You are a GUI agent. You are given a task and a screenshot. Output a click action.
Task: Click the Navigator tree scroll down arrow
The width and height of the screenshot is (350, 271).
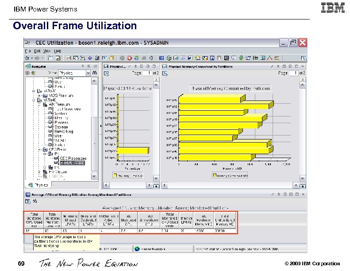[94, 176]
